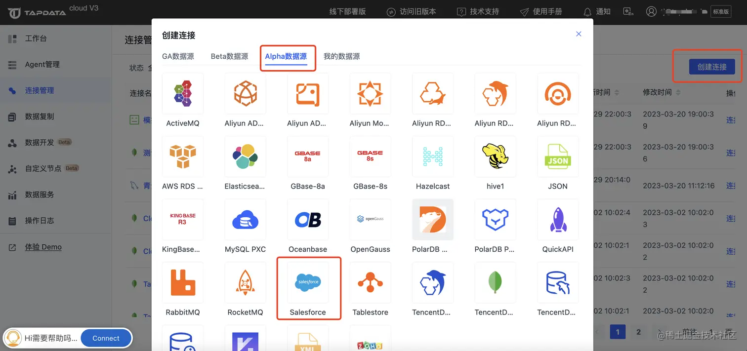Screen dimensions: 747x351
Task: Close the 创建连接 dialog
Action: click(579, 34)
